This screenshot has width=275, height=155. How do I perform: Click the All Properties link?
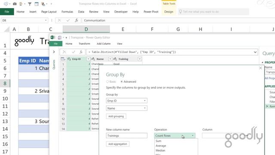click(x=270, y=78)
